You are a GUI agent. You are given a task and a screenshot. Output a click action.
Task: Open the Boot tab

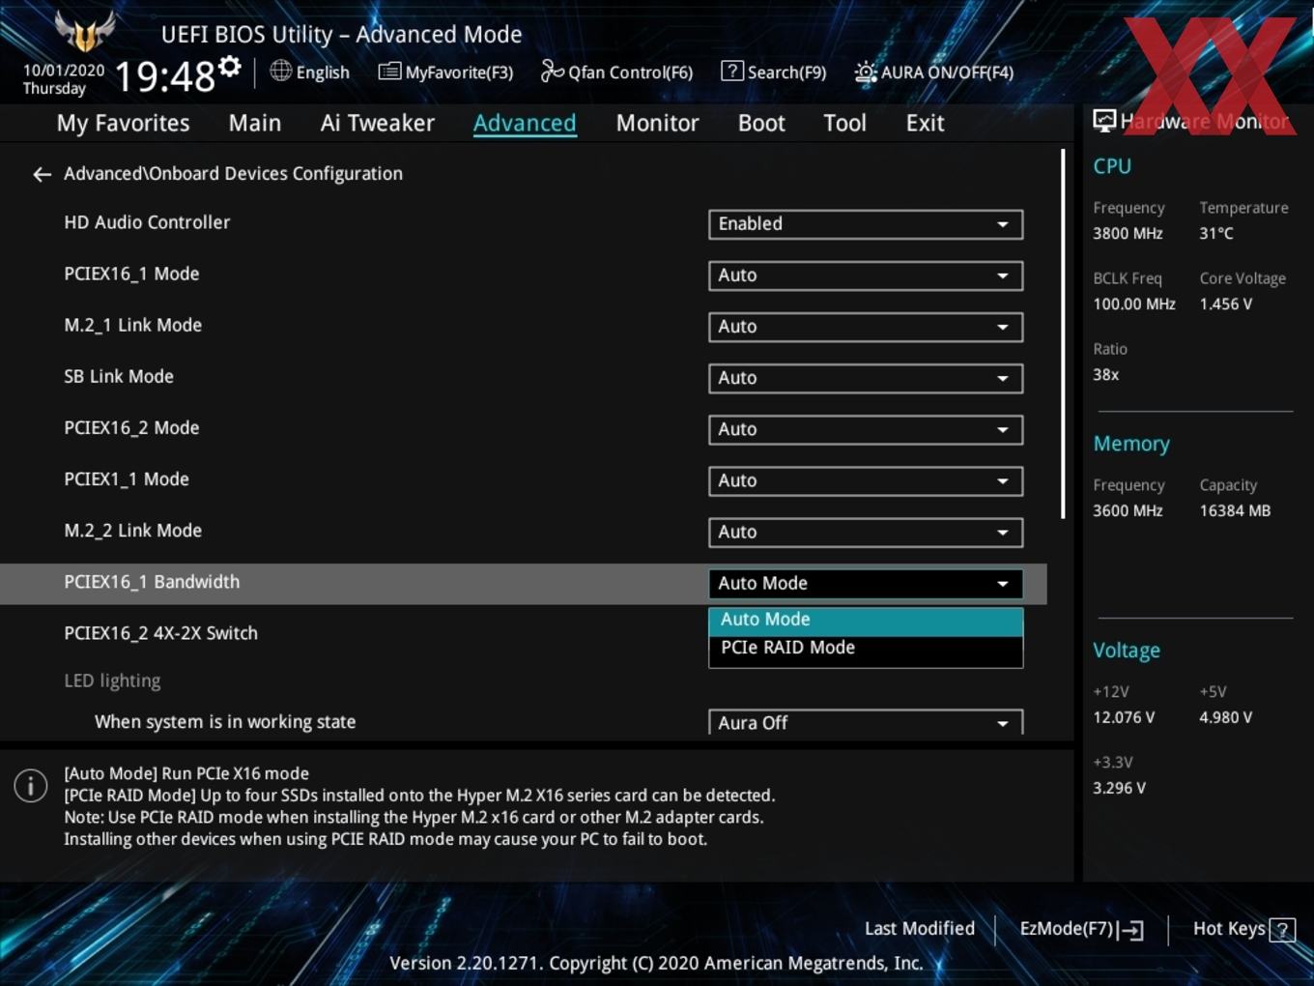(761, 123)
